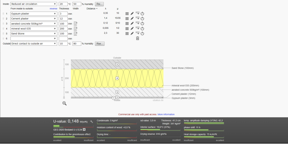Expand the Distance column dropdown arrow
The image size is (288, 144).
[97, 9]
